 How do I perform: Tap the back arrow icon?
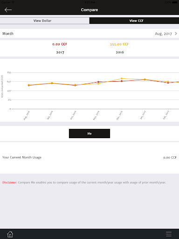[x=8, y=10]
